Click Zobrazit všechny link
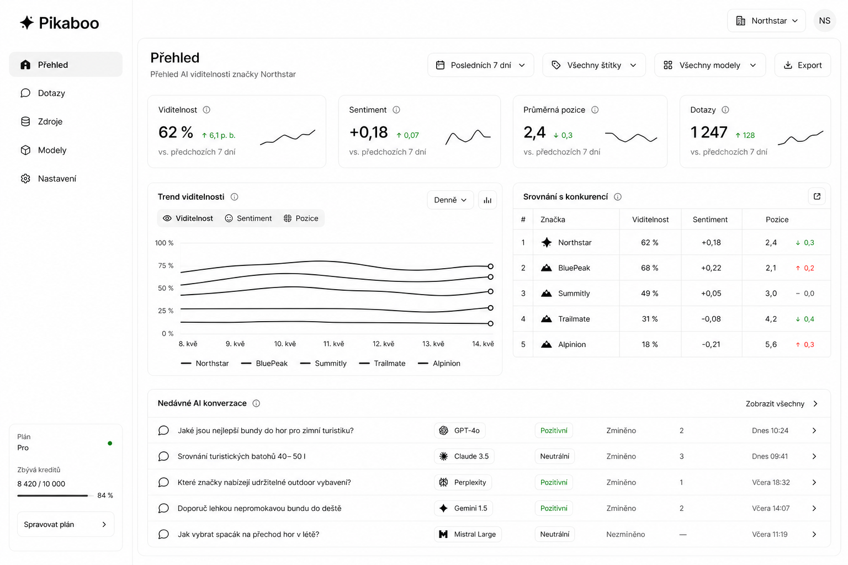 [x=782, y=404]
